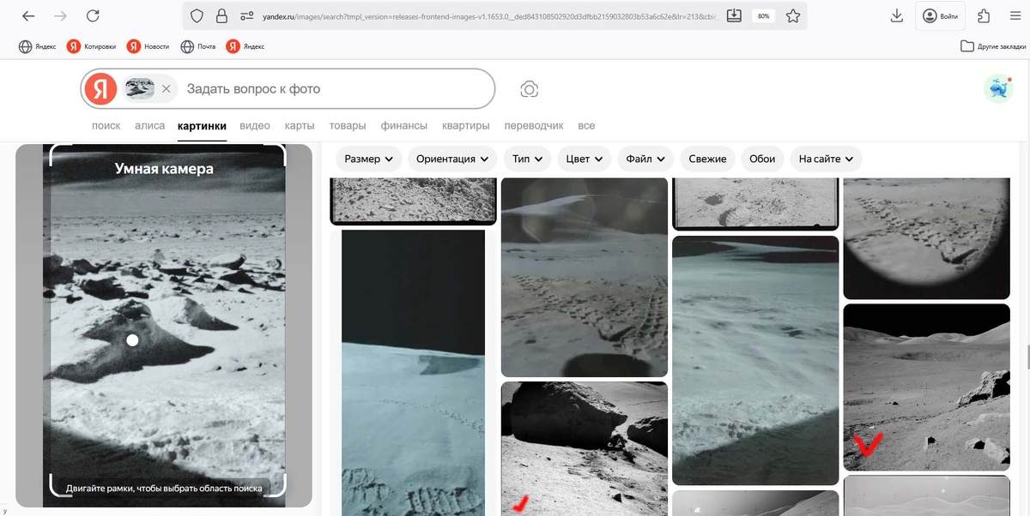Open the Почта bookmark
The image size is (1030, 516).
pyautogui.click(x=198, y=46)
